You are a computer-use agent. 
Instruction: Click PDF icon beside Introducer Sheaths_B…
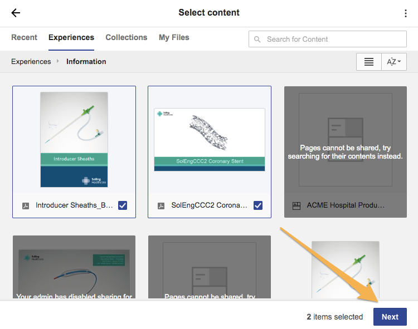tap(26, 206)
